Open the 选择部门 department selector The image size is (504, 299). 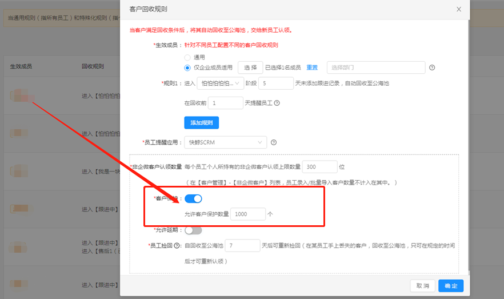click(x=375, y=67)
